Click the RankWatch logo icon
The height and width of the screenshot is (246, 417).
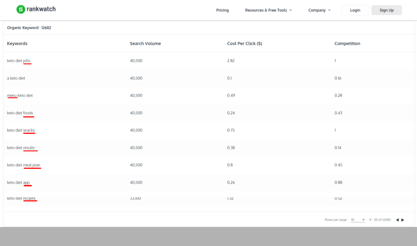tap(20, 9)
